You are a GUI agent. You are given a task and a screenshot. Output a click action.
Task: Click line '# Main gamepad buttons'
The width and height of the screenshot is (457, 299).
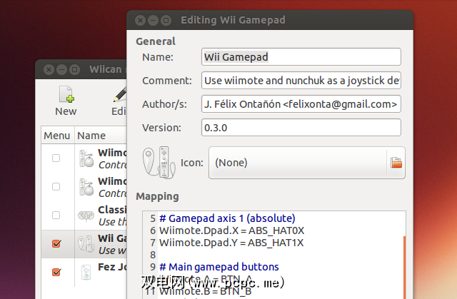click(219, 267)
